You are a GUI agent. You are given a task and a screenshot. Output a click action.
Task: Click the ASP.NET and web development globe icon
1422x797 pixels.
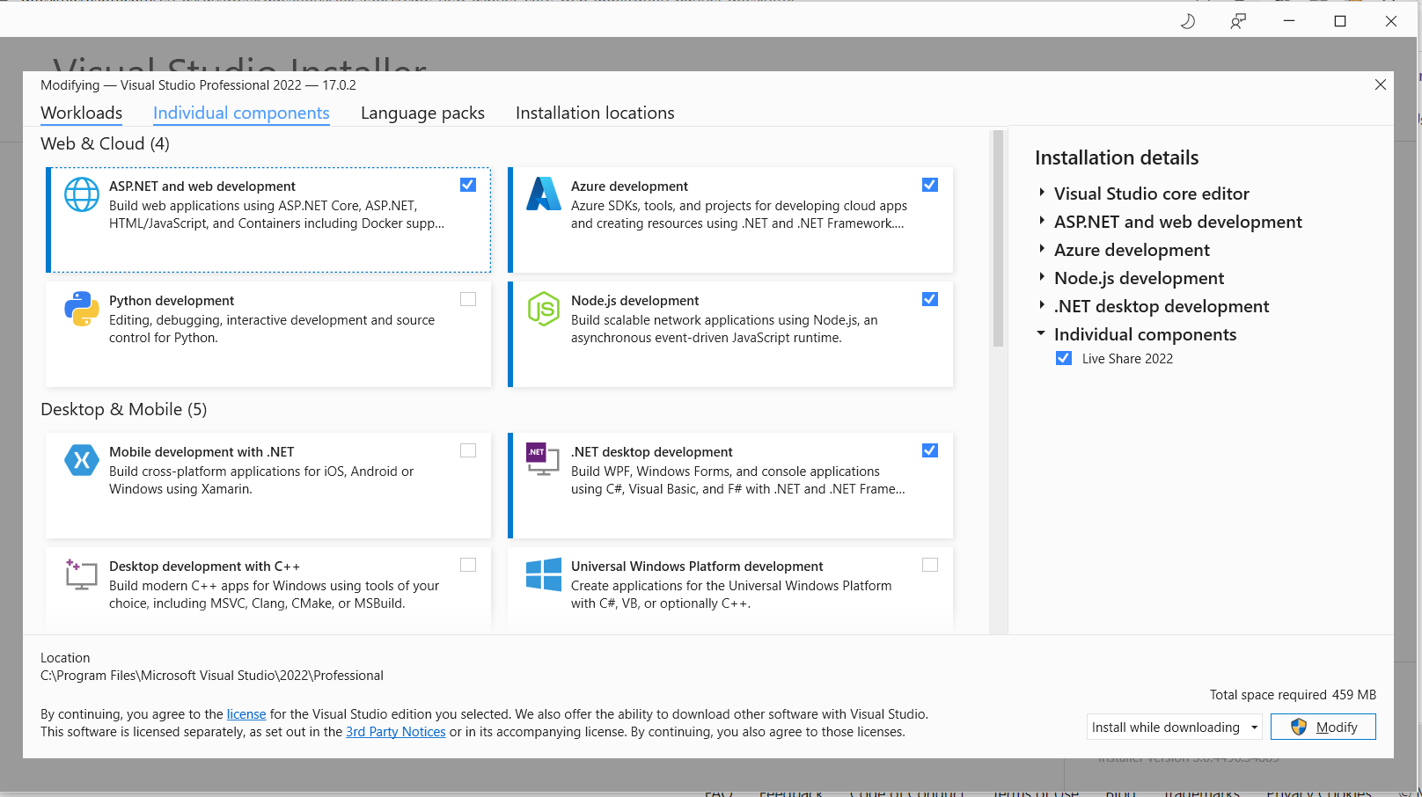tap(81, 194)
